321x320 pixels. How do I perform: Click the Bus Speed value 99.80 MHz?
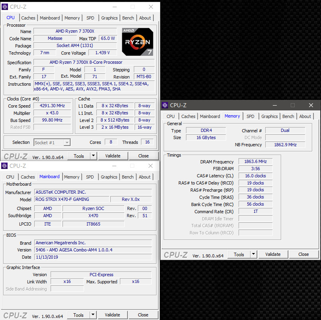(x=52, y=120)
